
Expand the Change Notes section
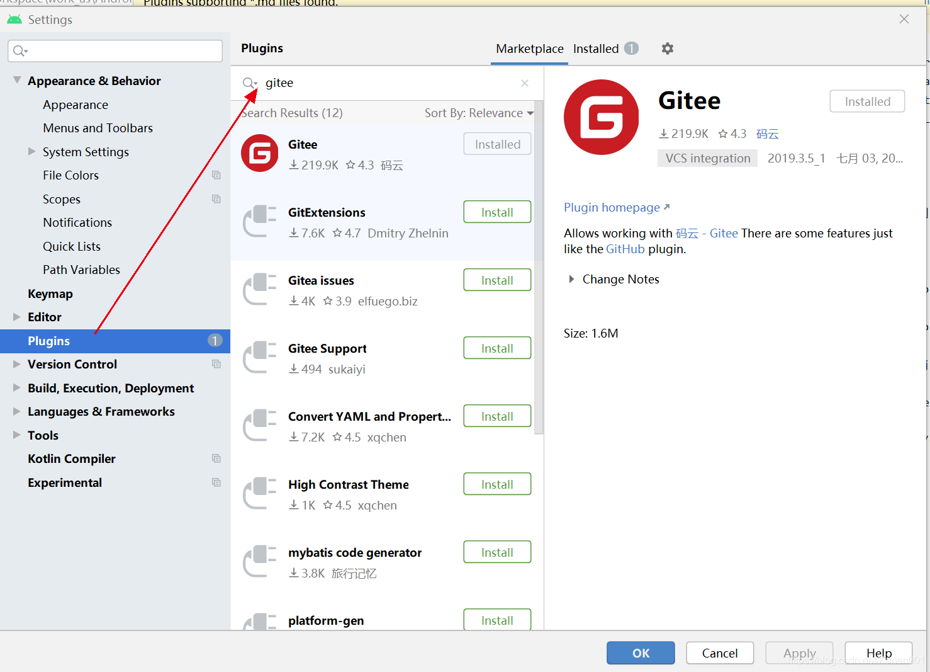(x=571, y=279)
